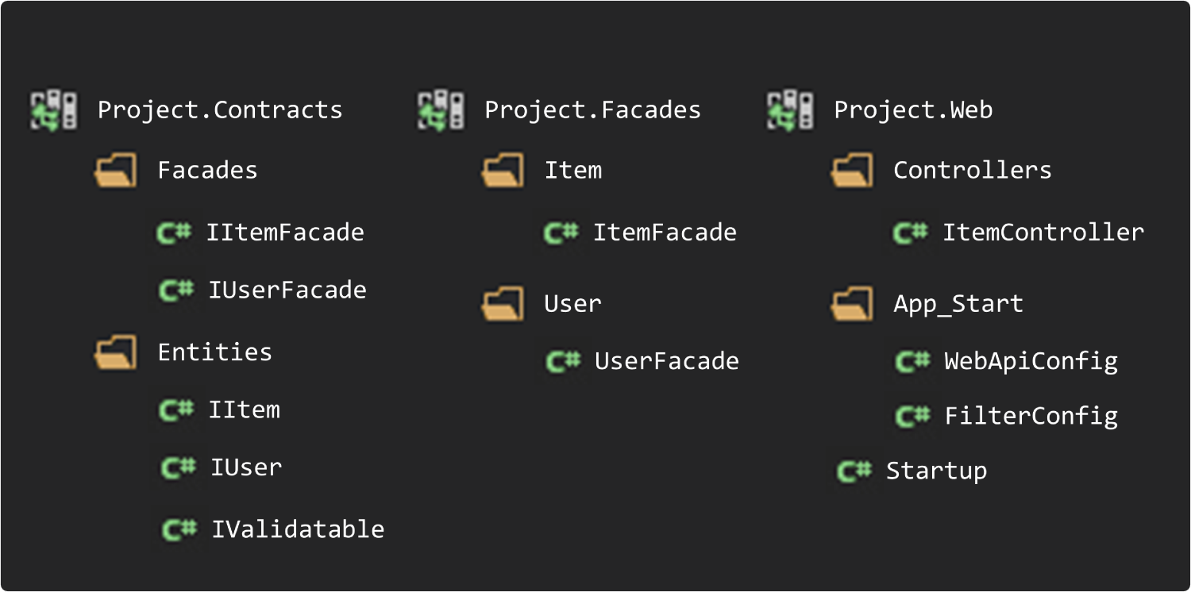Select the Item folder label in Project.Facades
Viewport: 1191px width, 592px height.
point(572,171)
